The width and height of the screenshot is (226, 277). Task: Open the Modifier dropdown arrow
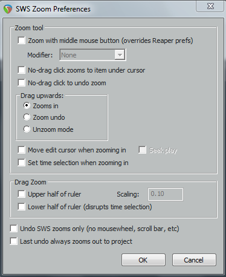120,55
